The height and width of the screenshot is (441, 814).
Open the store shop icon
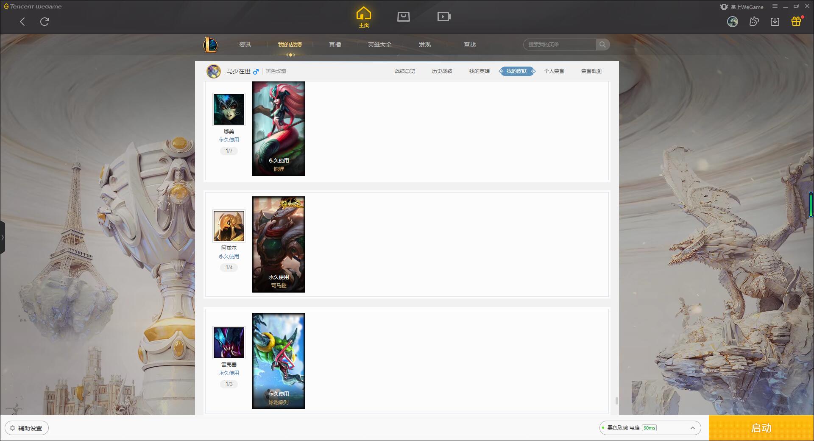(403, 17)
